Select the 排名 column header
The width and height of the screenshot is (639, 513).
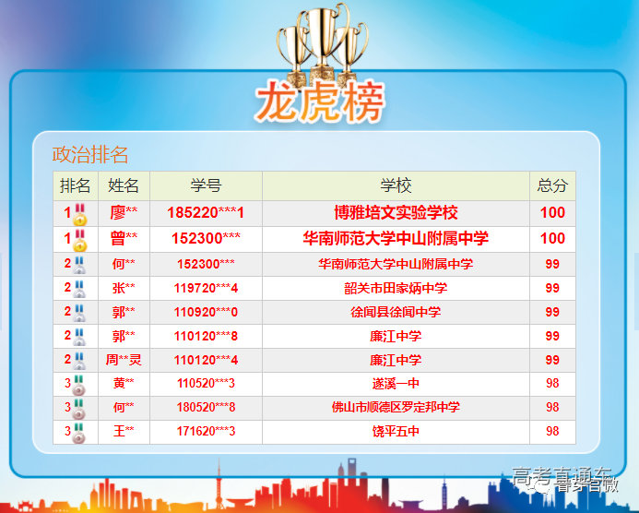pyautogui.click(x=76, y=185)
